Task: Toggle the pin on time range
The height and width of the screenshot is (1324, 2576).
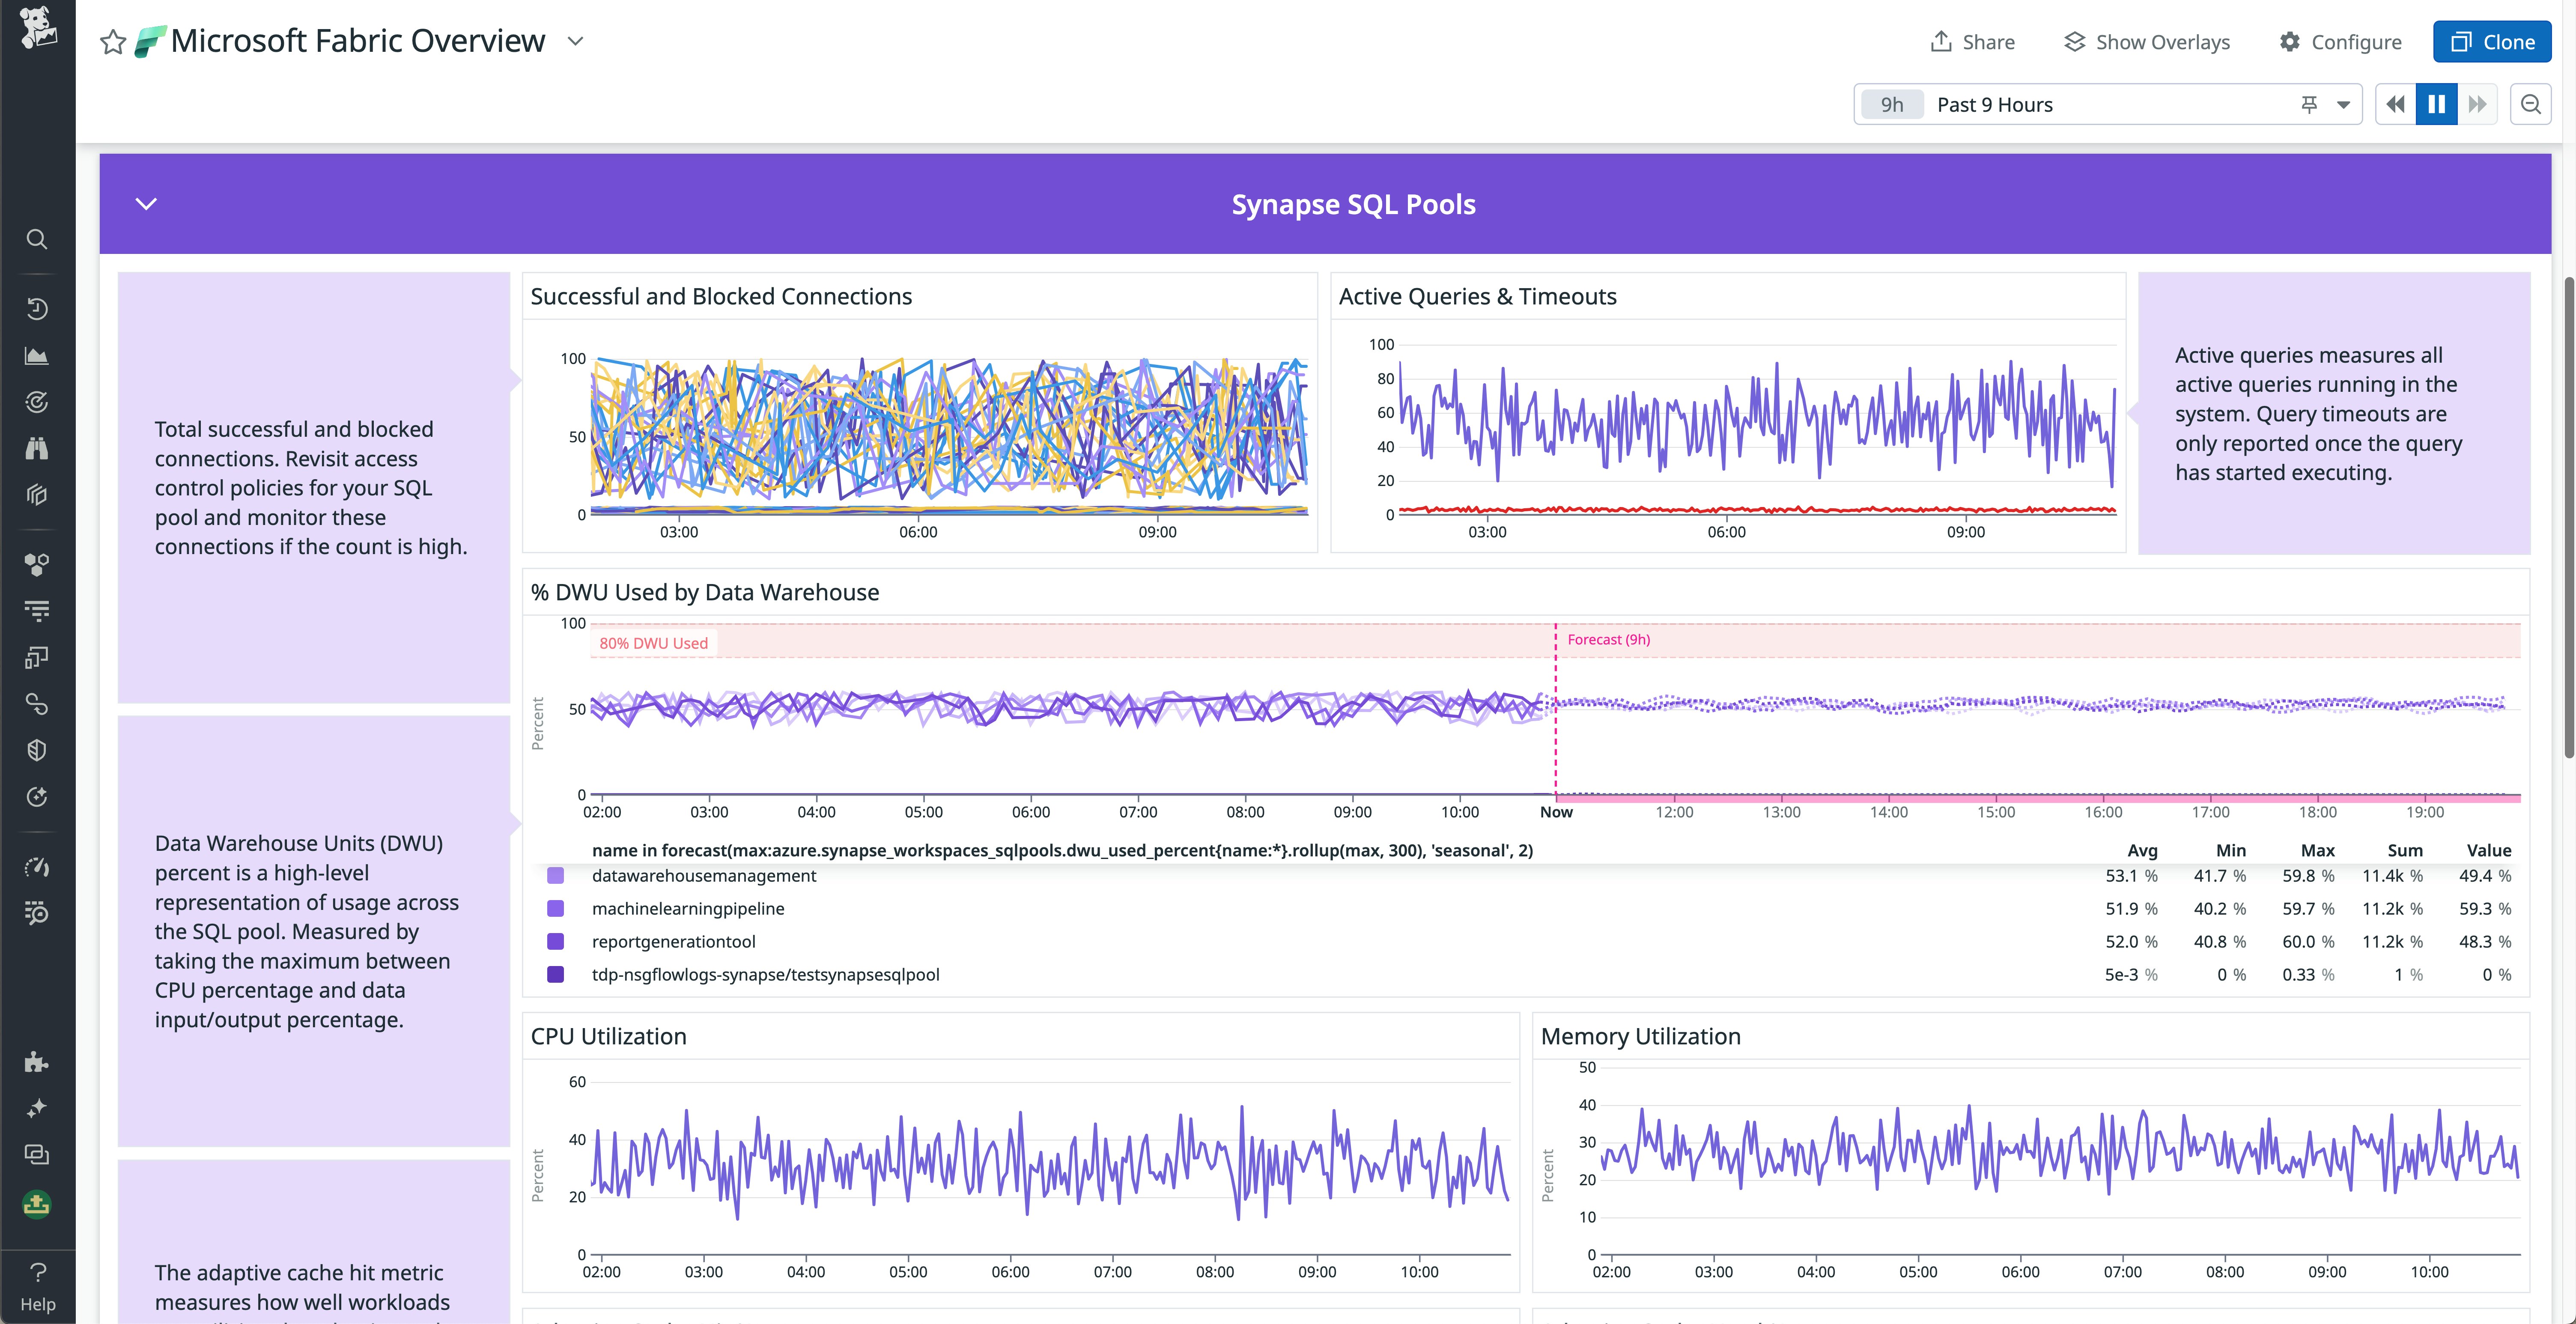Action: pos(2309,104)
